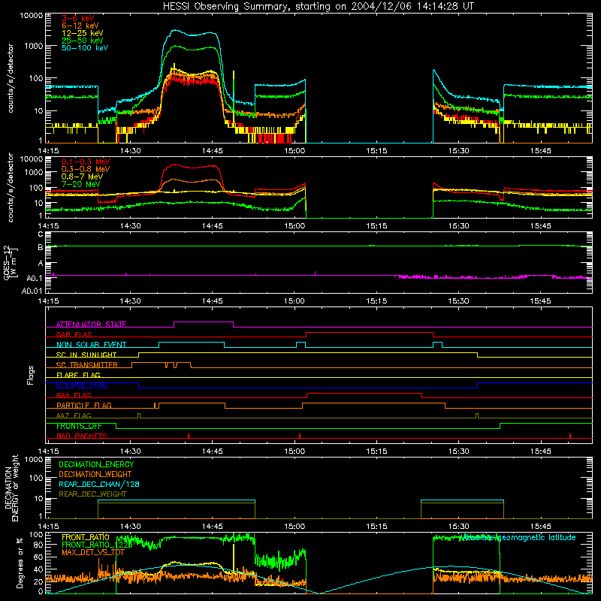This screenshot has width=601, height=601.
Task: Click the raised step of the ATTENUATOR_STATE line
Action: 204,322
